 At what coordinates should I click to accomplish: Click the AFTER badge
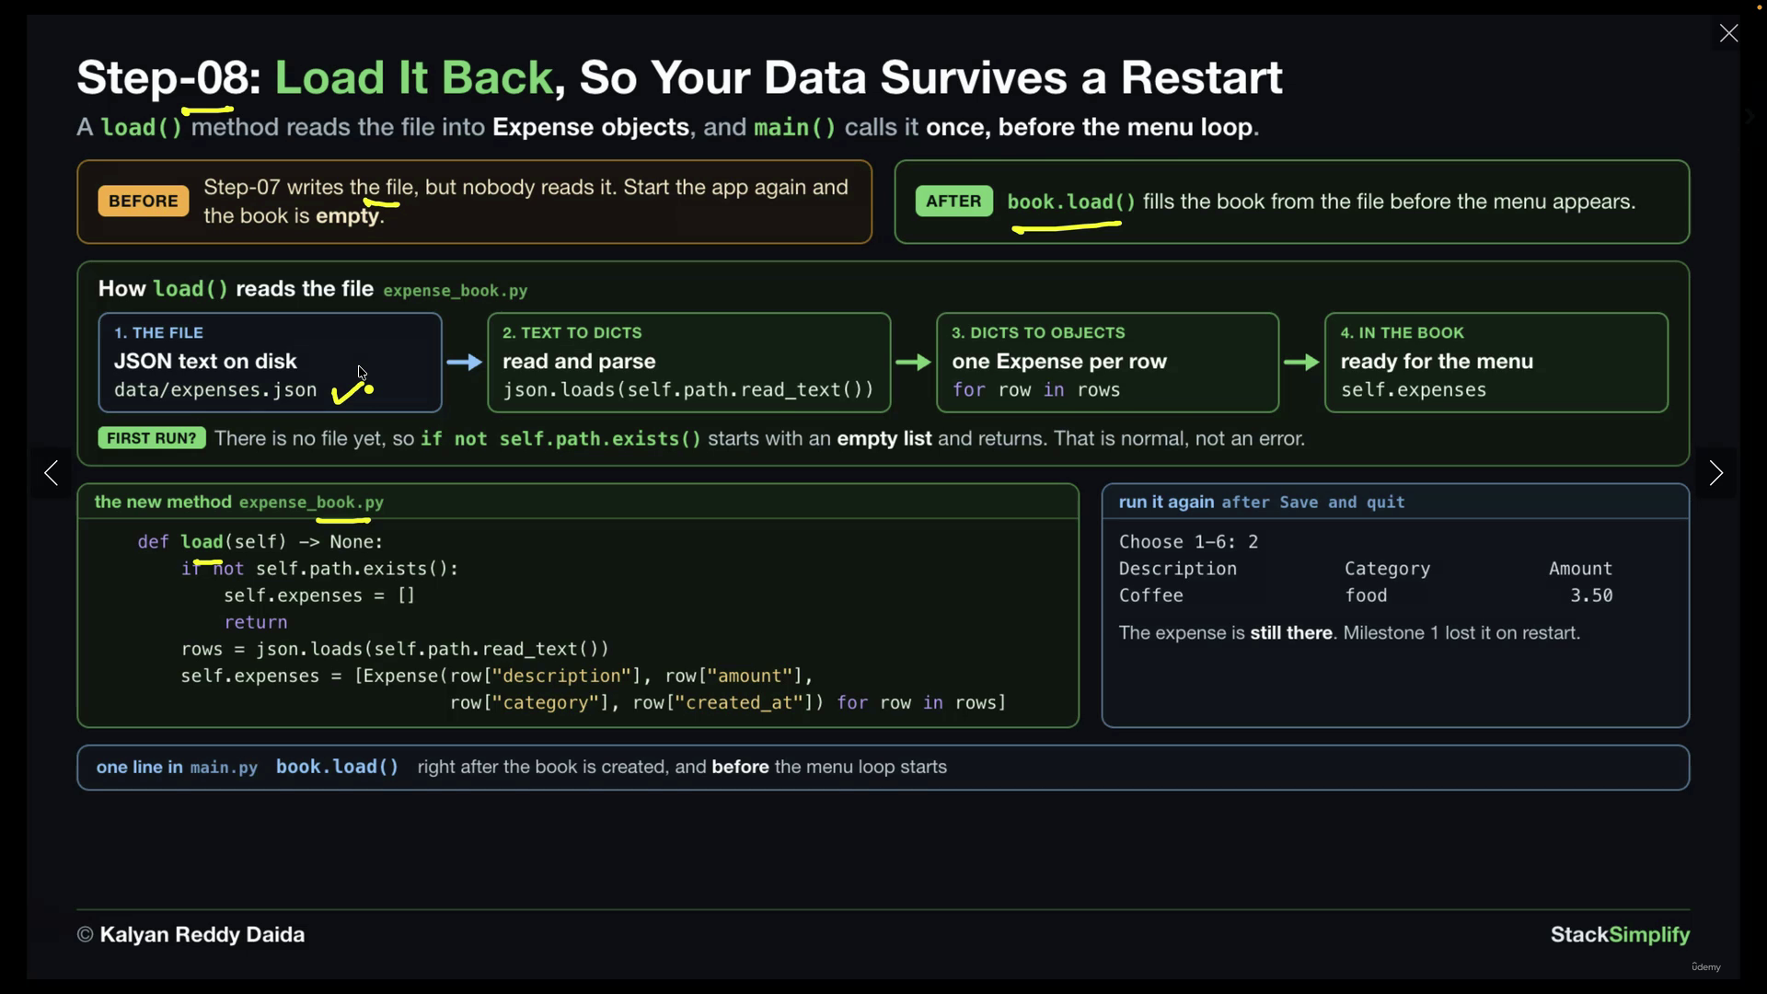[x=953, y=201]
